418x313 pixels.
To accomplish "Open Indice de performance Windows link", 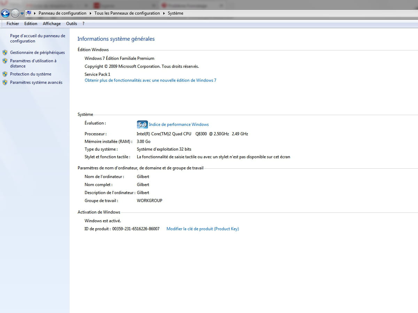I will (x=179, y=125).
